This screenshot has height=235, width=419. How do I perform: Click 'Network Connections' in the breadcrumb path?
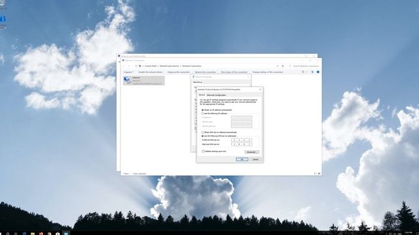[192, 66]
